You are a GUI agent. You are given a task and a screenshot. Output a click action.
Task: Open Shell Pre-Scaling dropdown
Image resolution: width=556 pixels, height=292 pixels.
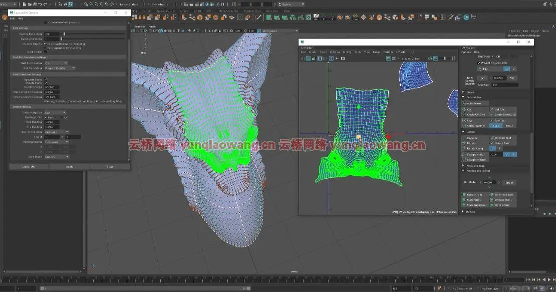(60, 68)
